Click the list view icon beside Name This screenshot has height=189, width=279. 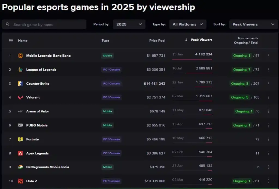pos(11,41)
